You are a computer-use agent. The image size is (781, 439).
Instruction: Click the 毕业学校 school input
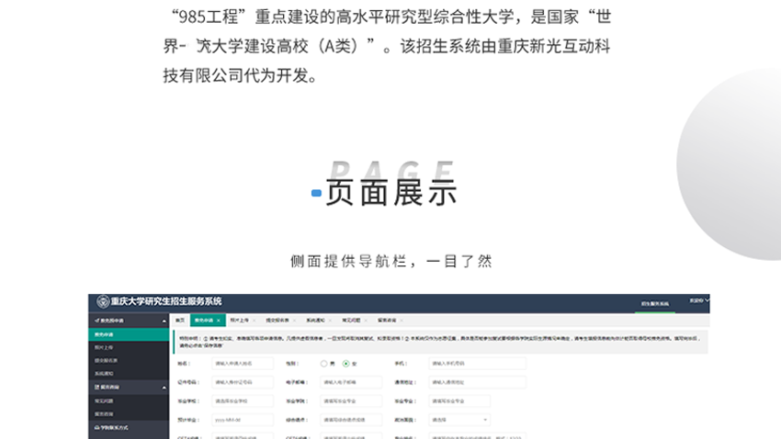[x=243, y=401]
